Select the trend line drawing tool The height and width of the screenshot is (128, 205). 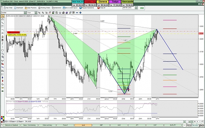coord(3,23)
